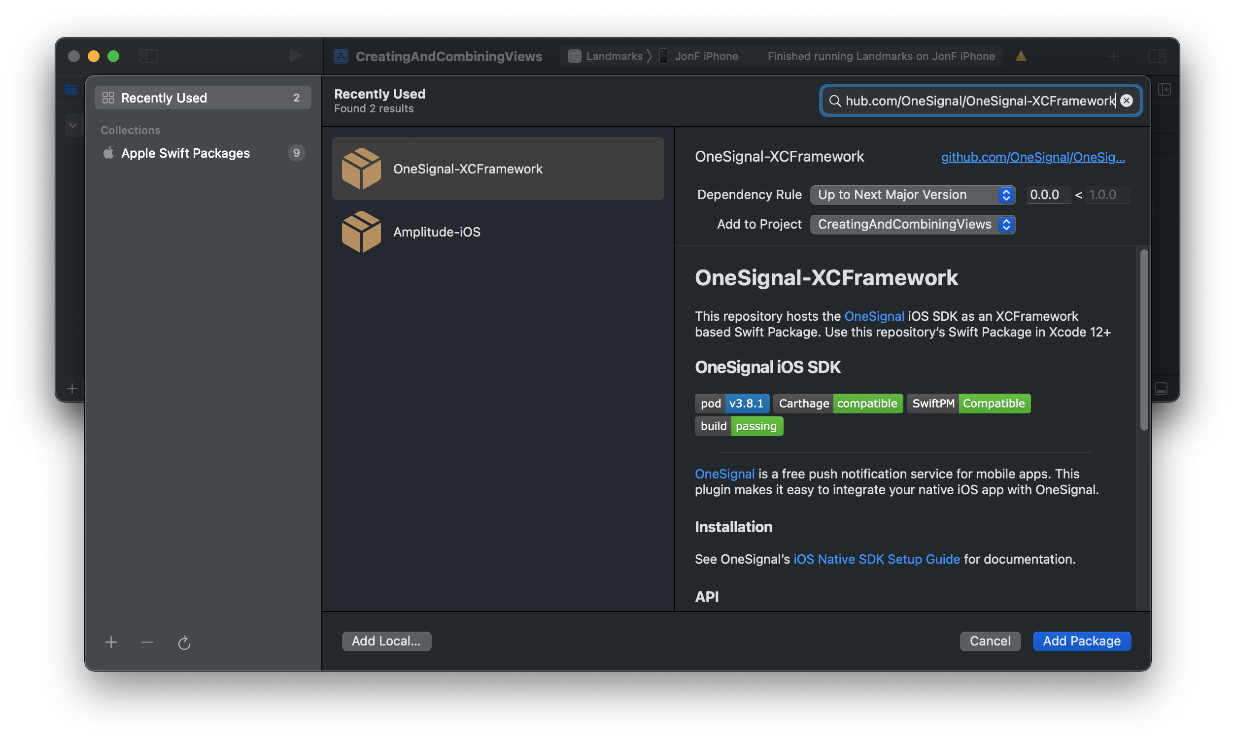Click the add collection plus icon
1235x744 pixels.
(x=111, y=642)
